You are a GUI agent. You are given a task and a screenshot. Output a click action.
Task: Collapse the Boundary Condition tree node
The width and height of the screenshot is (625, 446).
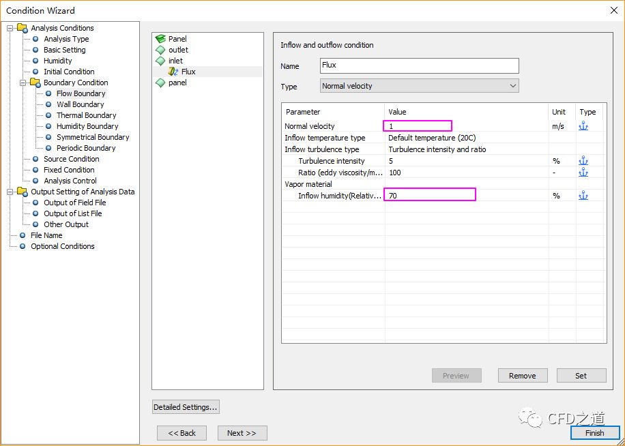23,83
